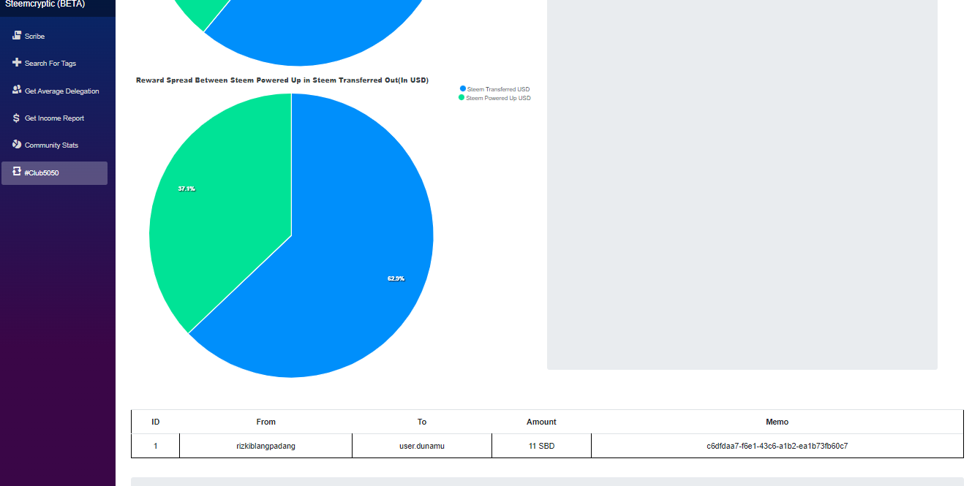Click the pie chart icon for Community Stats
This screenshot has width=972, height=486.
(x=17, y=144)
